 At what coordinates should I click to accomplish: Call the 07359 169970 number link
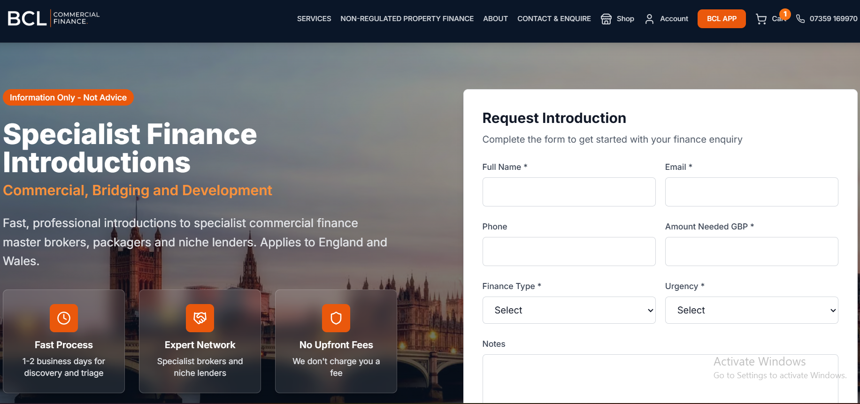[x=833, y=19]
